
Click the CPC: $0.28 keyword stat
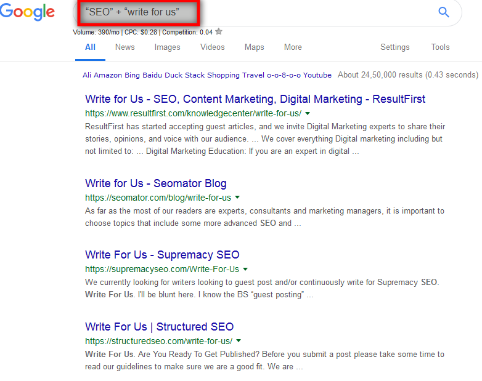[x=141, y=32]
